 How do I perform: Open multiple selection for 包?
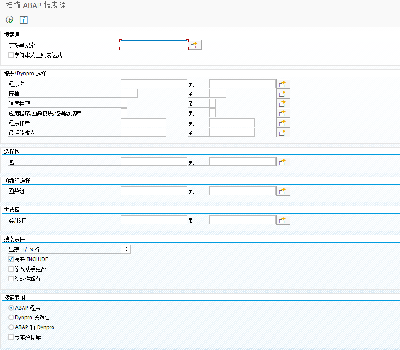coord(282,161)
